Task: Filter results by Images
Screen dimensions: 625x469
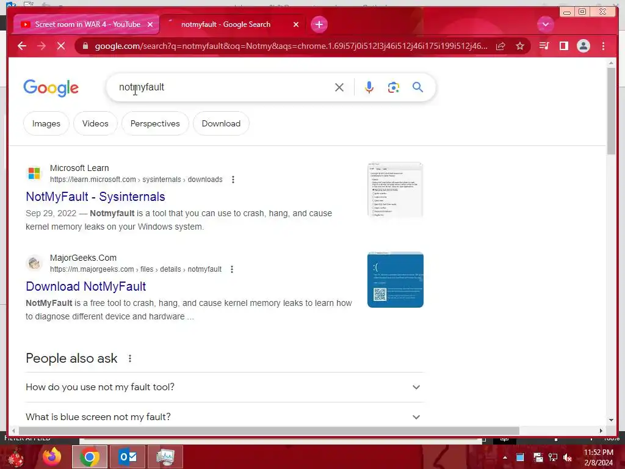Action: [x=46, y=123]
